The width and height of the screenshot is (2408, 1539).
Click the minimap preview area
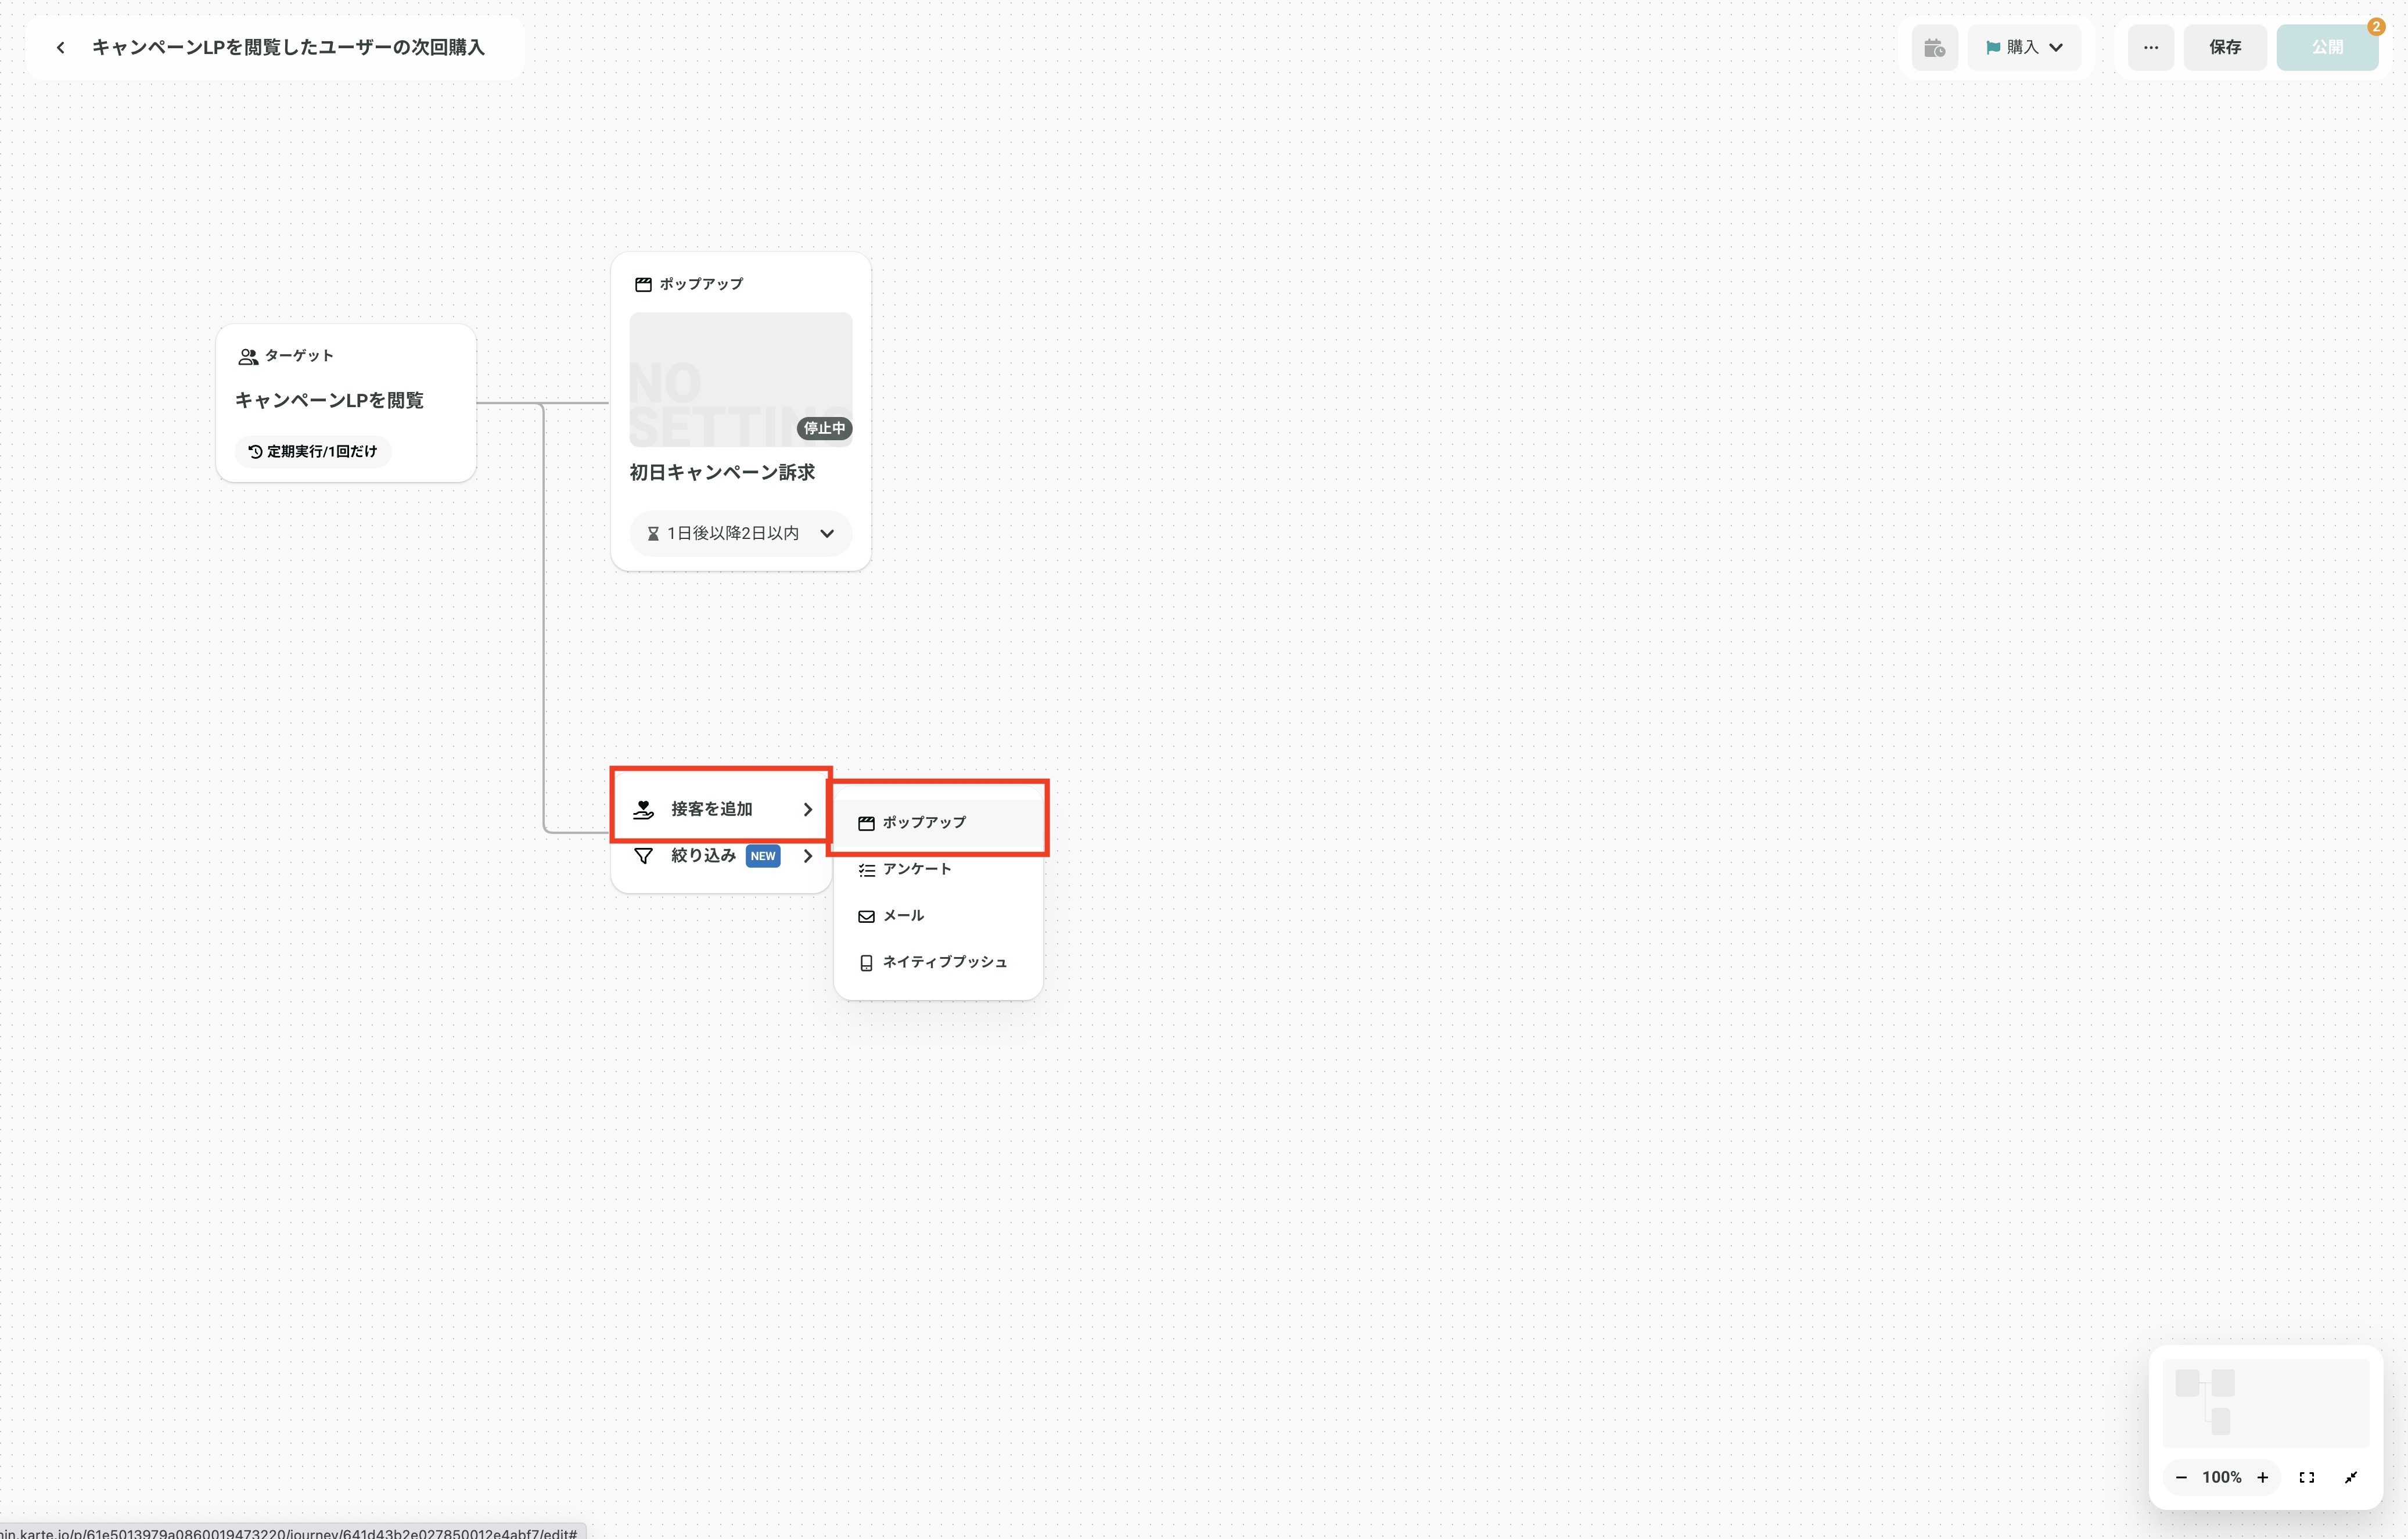[x=2265, y=1402]
